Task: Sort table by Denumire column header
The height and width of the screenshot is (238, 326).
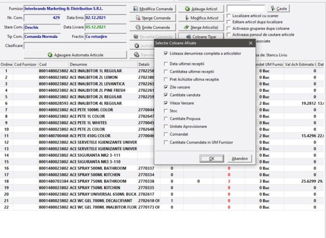Action: coord(103,65)
